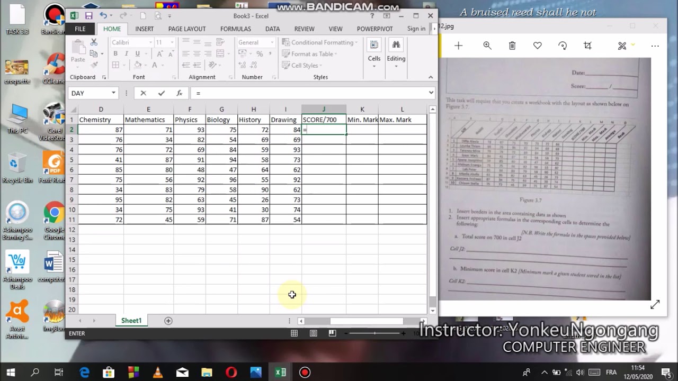Screen dimensions: 678x381
Task: Click the Insert Function fx button
Action: coord(180,93)
